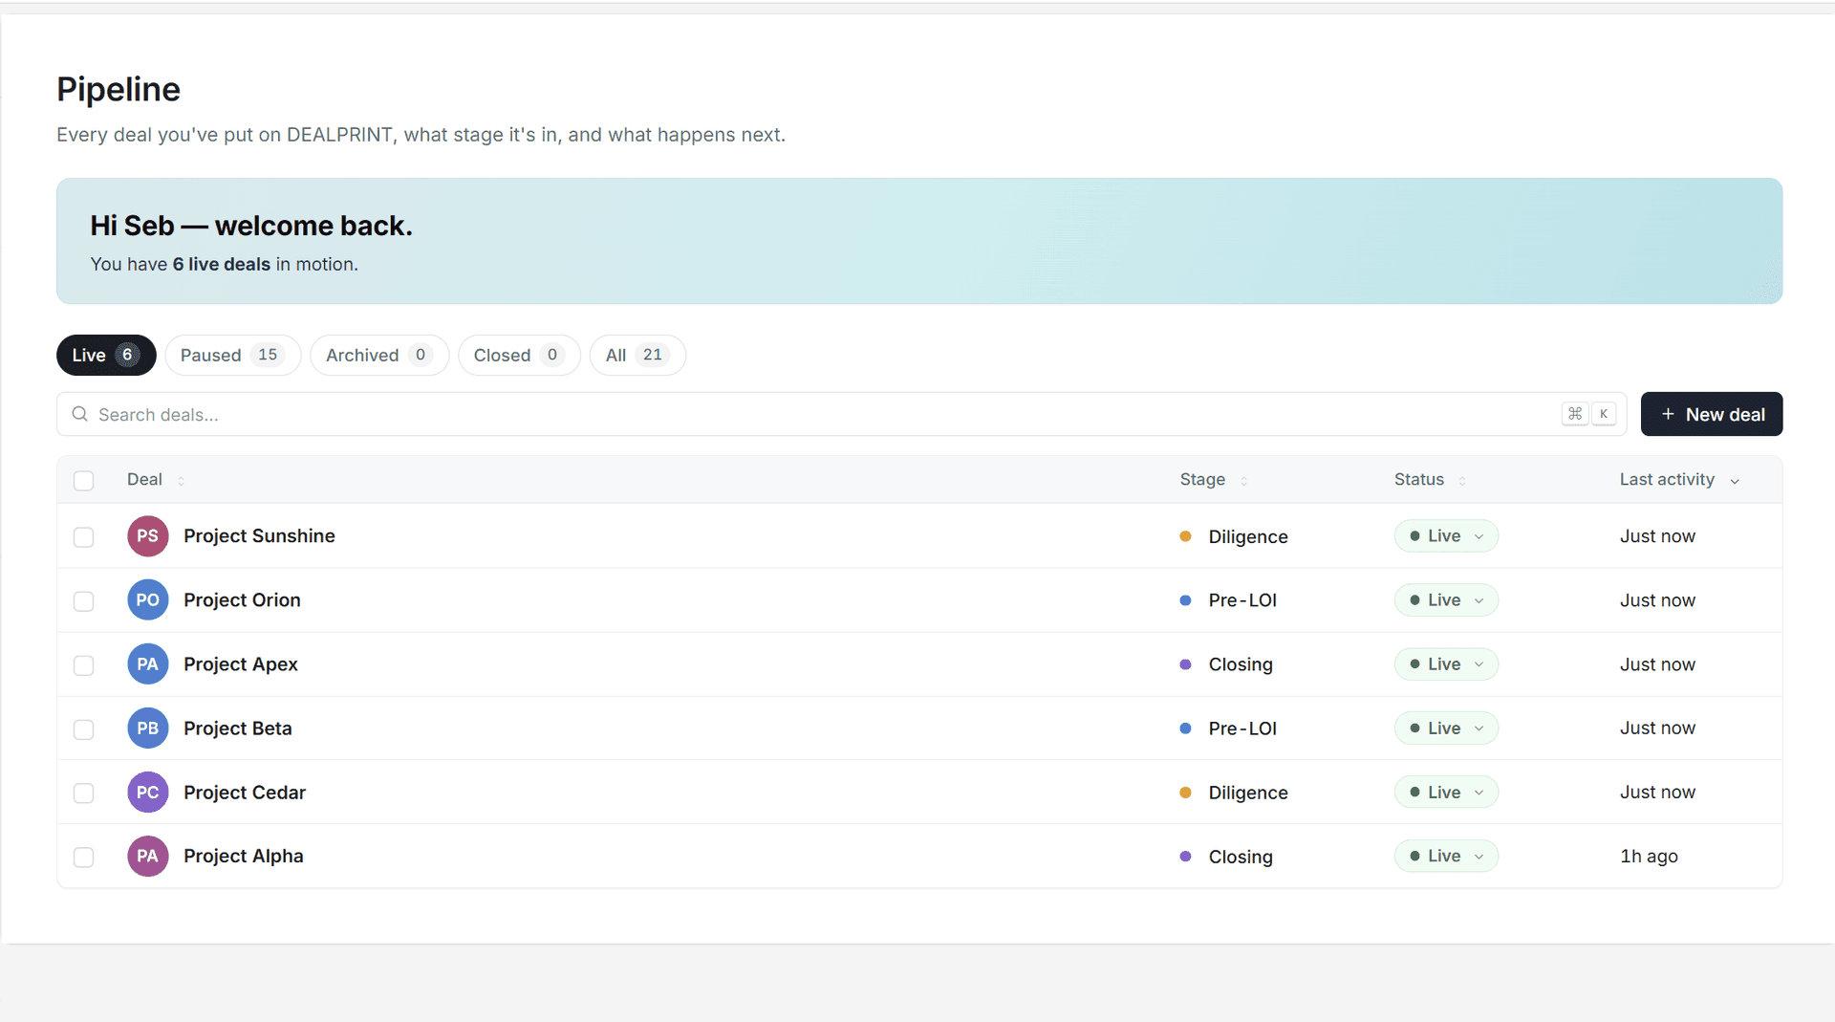This screenshot has width=1835, height=1022.
Task: Click the Project Sunshine PS avatar icon
Action: coord(147,536)
